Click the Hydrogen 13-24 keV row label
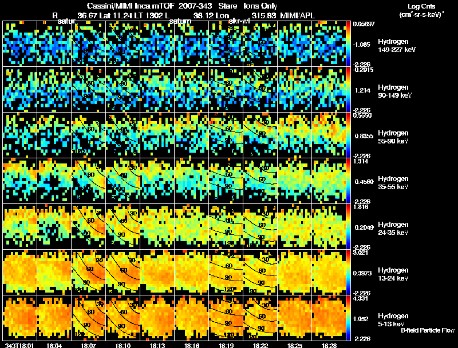 (x=393, y=274)
